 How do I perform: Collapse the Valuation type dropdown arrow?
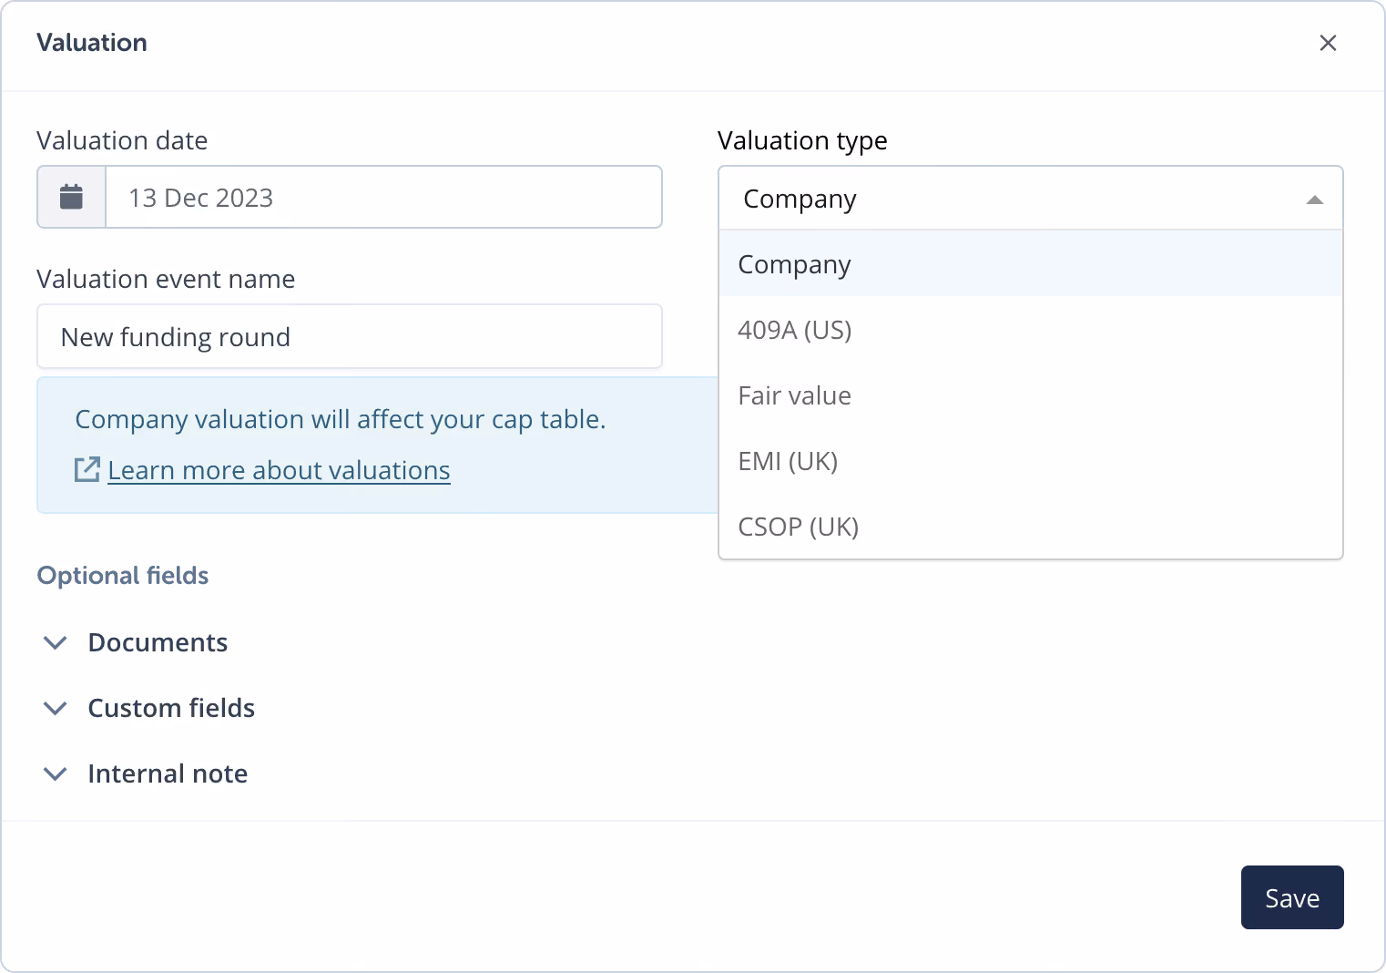1314,200
